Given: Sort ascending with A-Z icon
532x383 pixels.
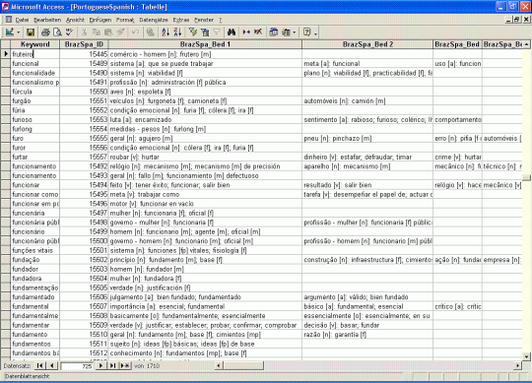Looking at the screenshot, I should click(x=166, y=32).
